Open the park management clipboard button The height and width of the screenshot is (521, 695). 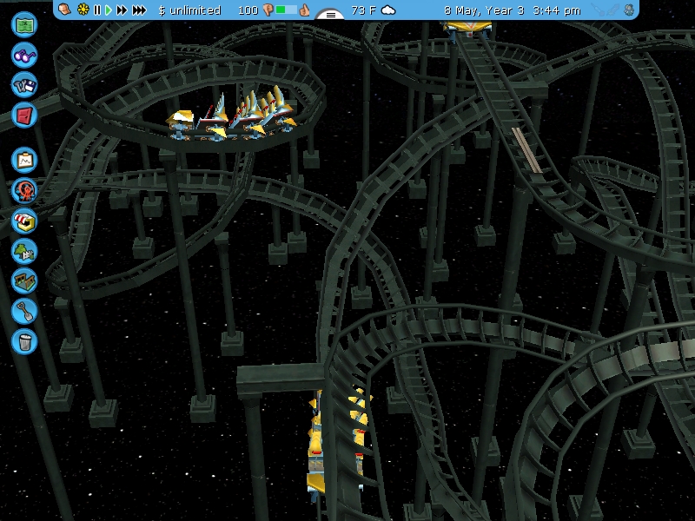[24, 161]
